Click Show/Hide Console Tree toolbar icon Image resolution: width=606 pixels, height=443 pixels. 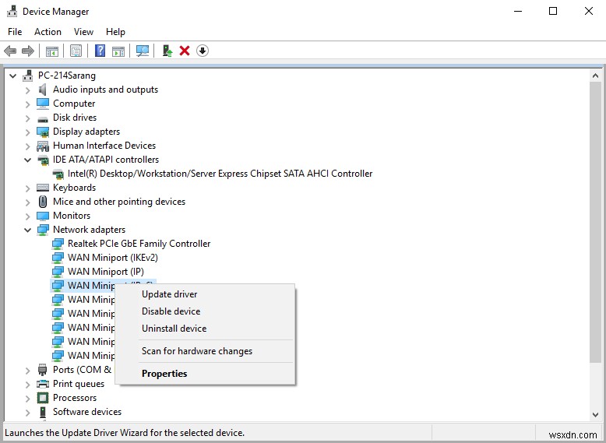pyautogui.click(x=51, y=51)
